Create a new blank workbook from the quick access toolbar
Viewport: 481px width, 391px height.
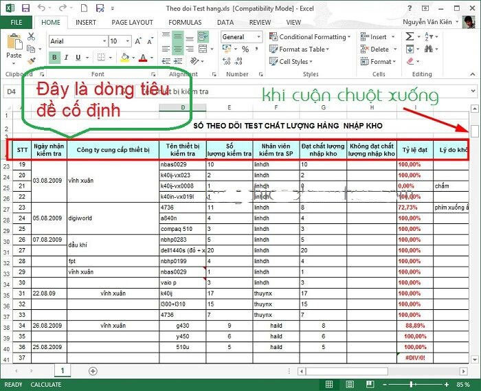(x=84, y=8)
